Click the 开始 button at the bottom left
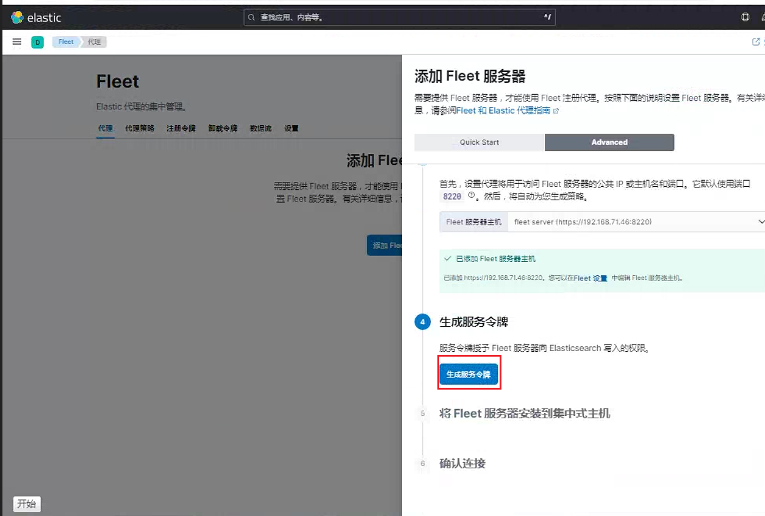Image resolution: width=765 pixels, height=516 pixels. click(x=27, y=504)
